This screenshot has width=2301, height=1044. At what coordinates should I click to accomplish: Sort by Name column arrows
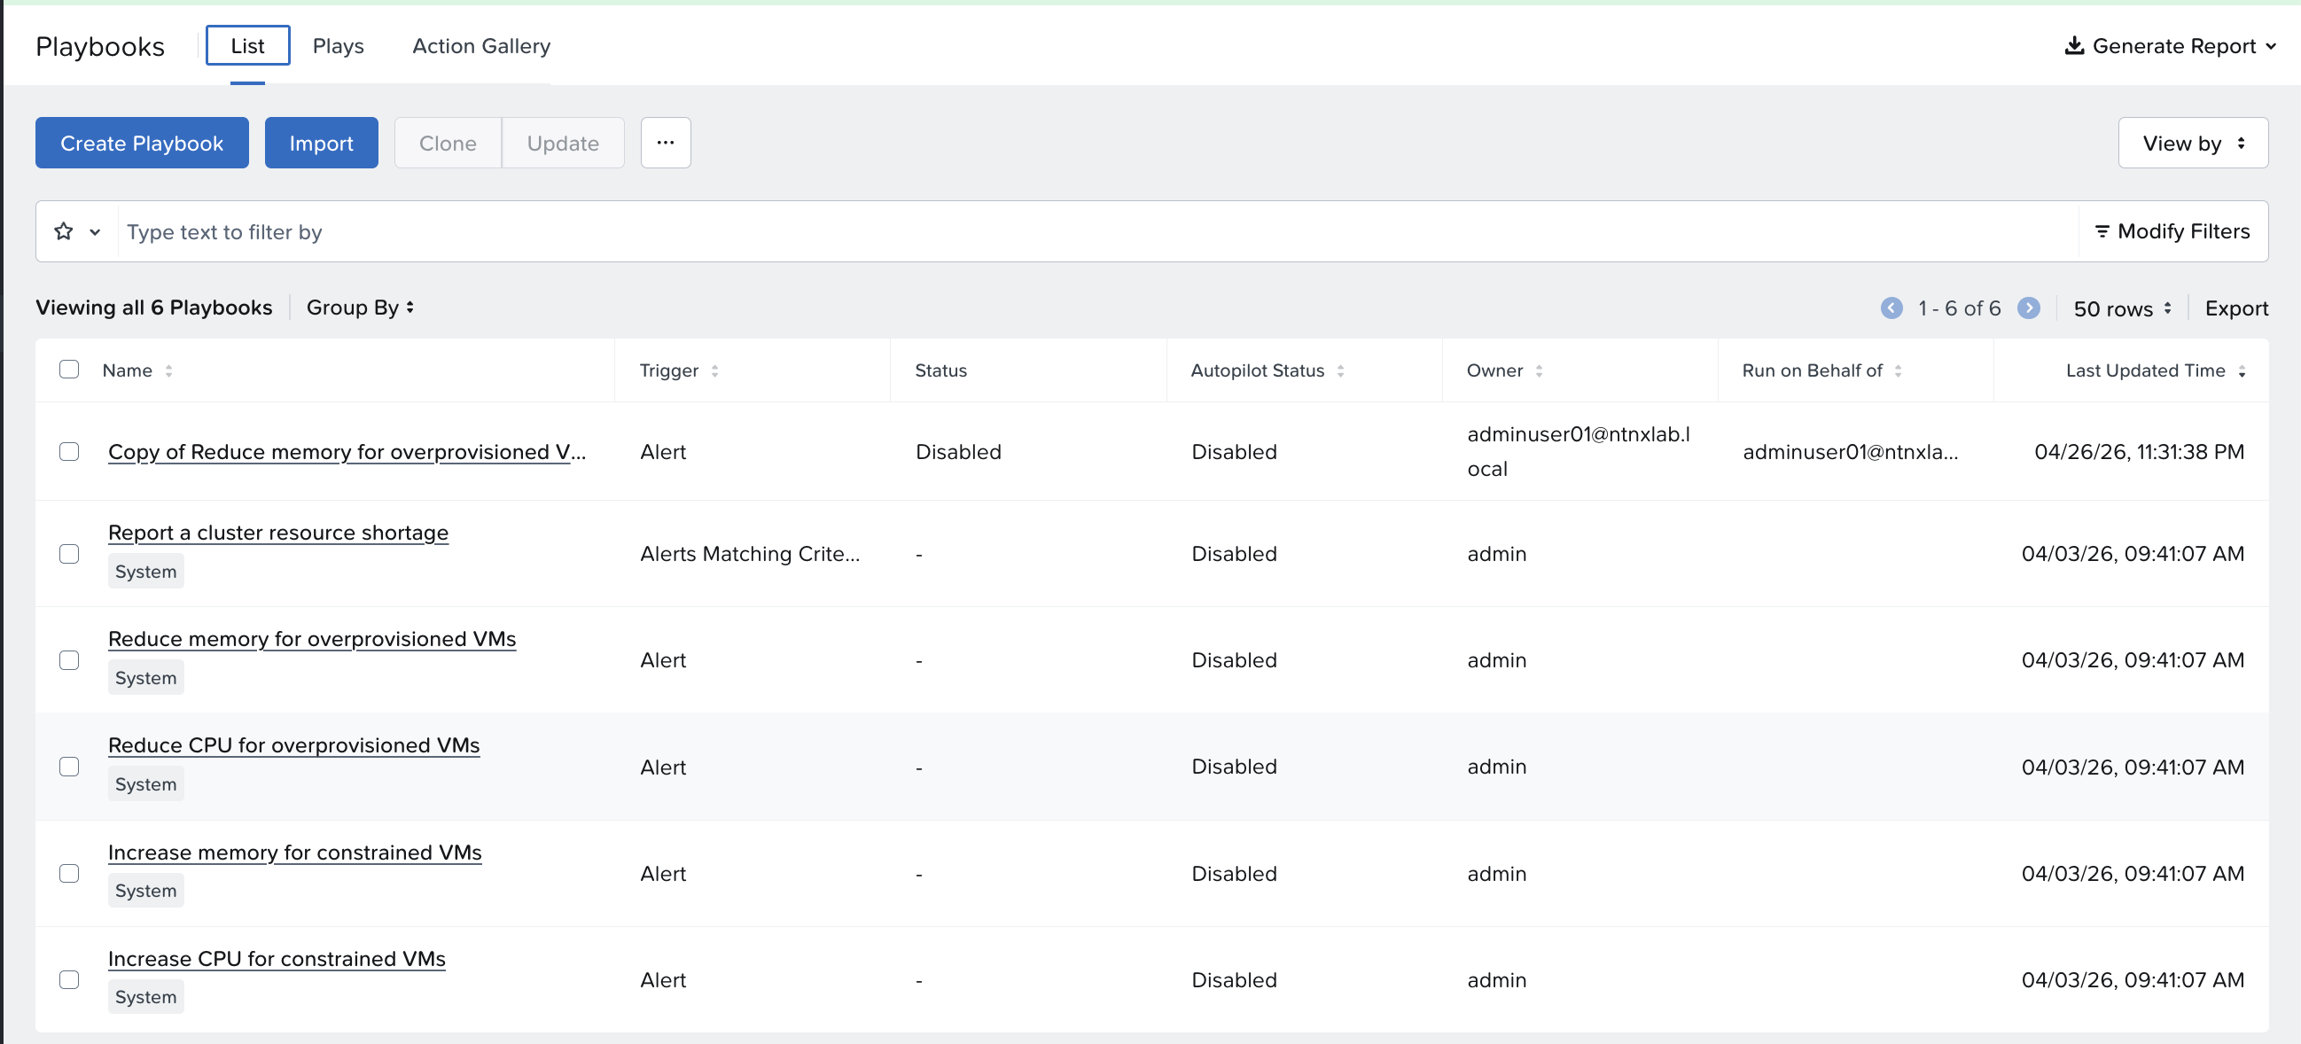168,370
